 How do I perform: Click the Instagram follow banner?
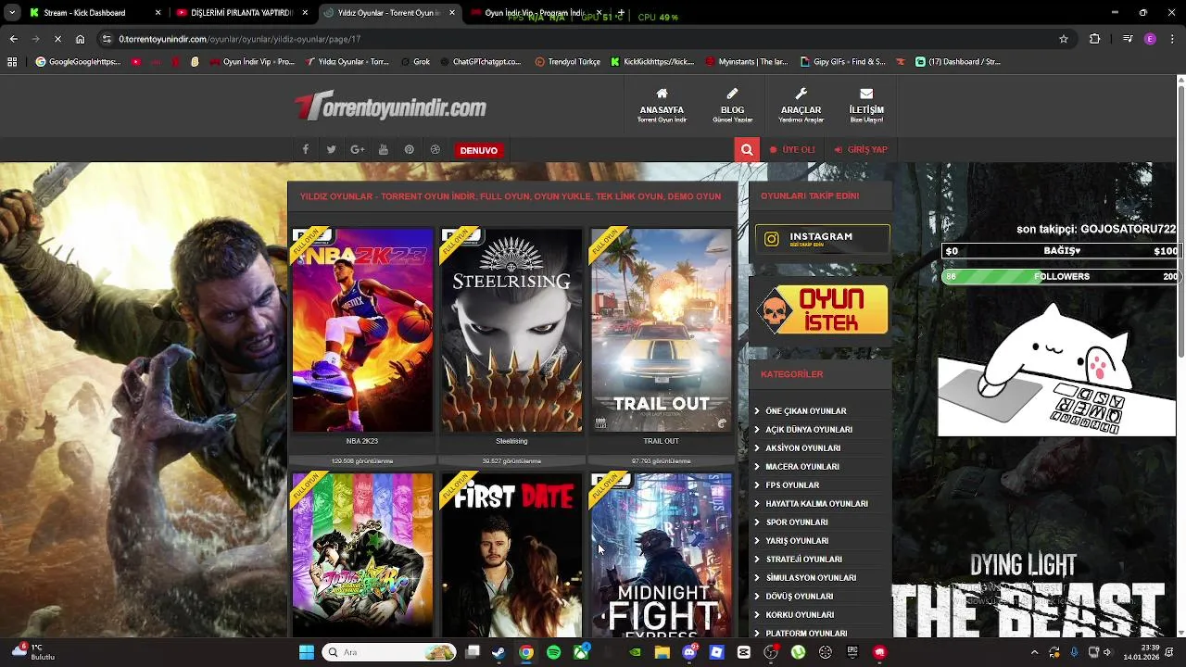pos(822,239)
